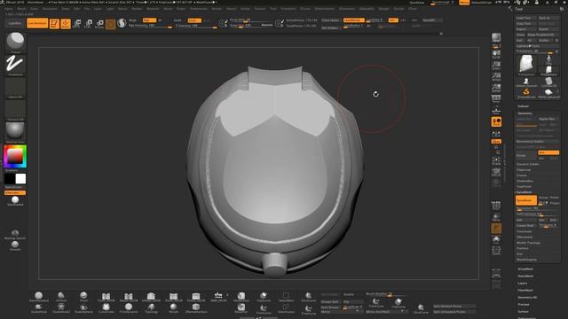Toggle Perspective (Persp) on right shelf
568x319 pixels.
496,98
